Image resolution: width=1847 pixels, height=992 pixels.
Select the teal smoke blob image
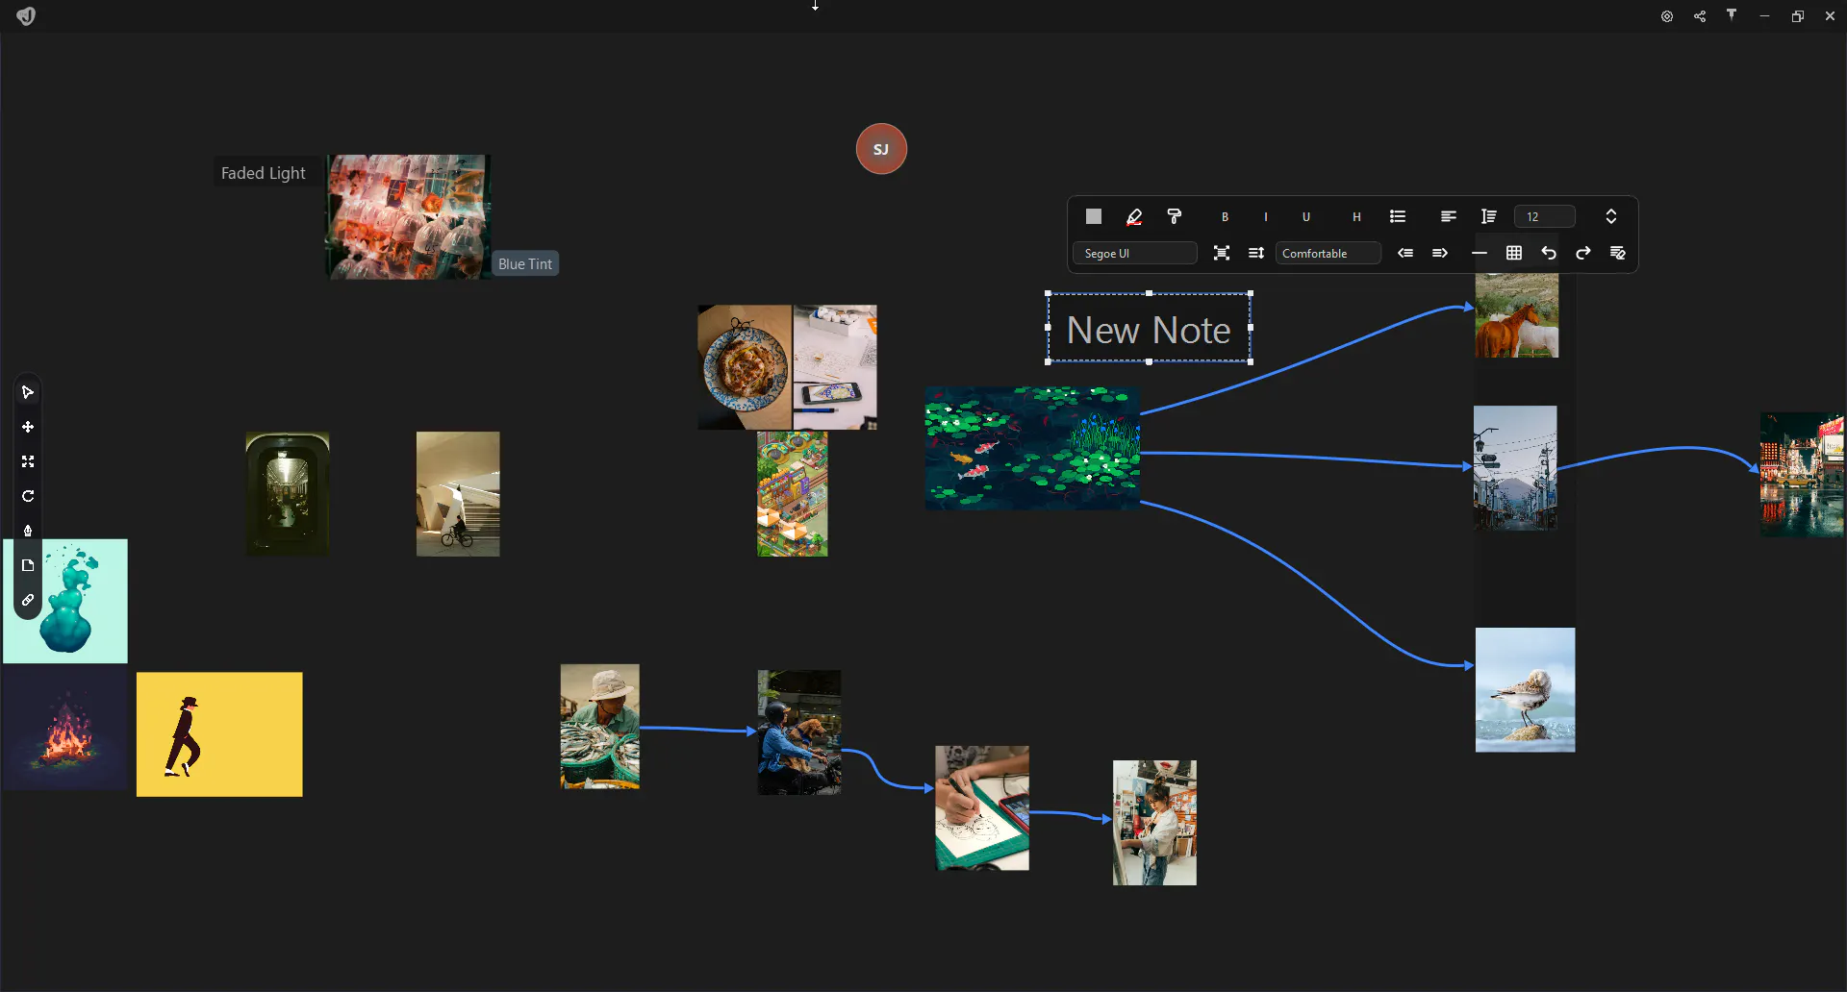coord(65,601)
